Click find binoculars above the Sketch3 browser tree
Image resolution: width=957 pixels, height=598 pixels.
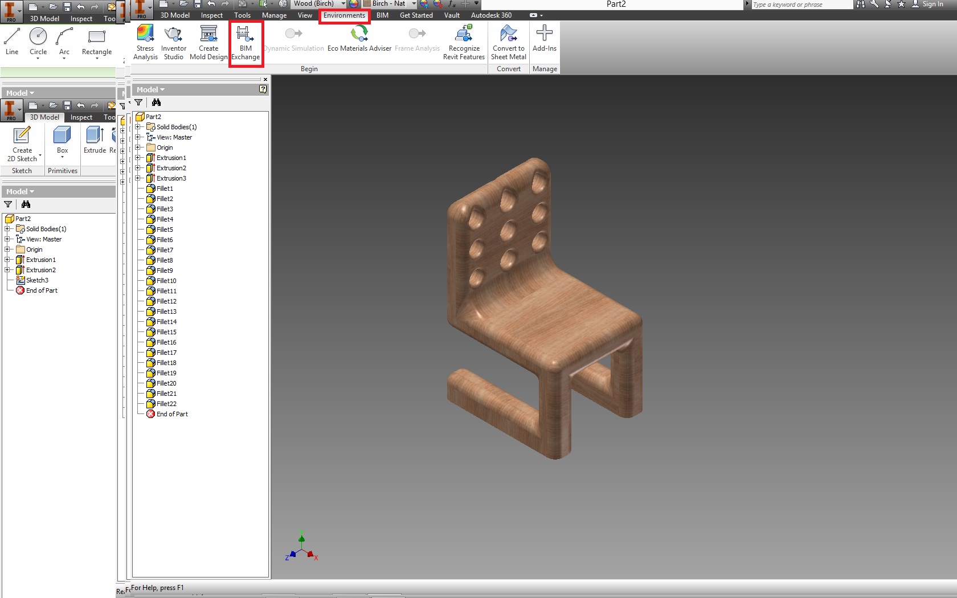26,204
